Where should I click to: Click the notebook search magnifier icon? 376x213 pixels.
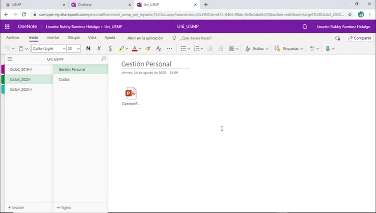(x=104, y=59)
